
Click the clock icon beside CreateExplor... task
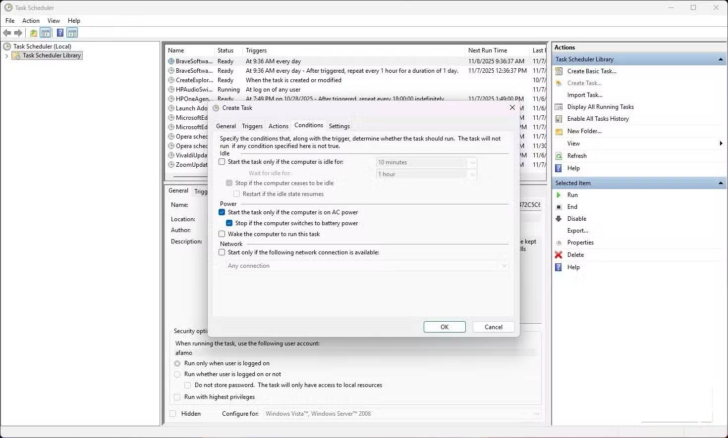(171, 80)
